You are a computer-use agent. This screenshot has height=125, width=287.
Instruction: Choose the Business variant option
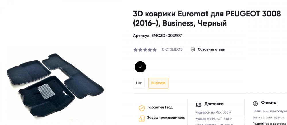pos(158,83)
